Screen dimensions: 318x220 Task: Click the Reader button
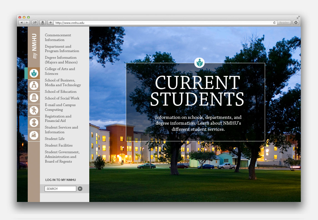(284, 22)
